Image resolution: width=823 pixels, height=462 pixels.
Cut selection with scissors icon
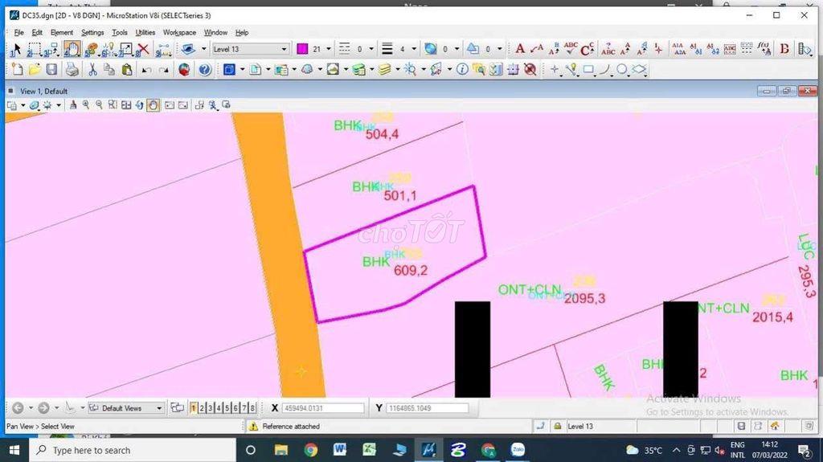click(92, 69)
